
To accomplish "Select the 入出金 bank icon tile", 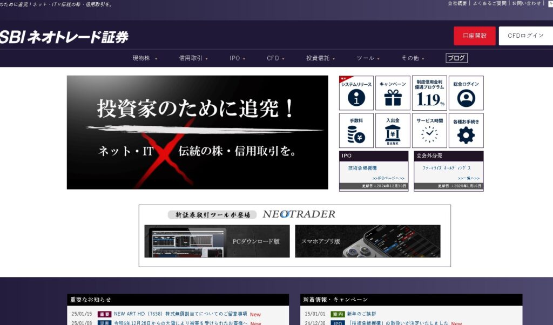I will point(393,131).
